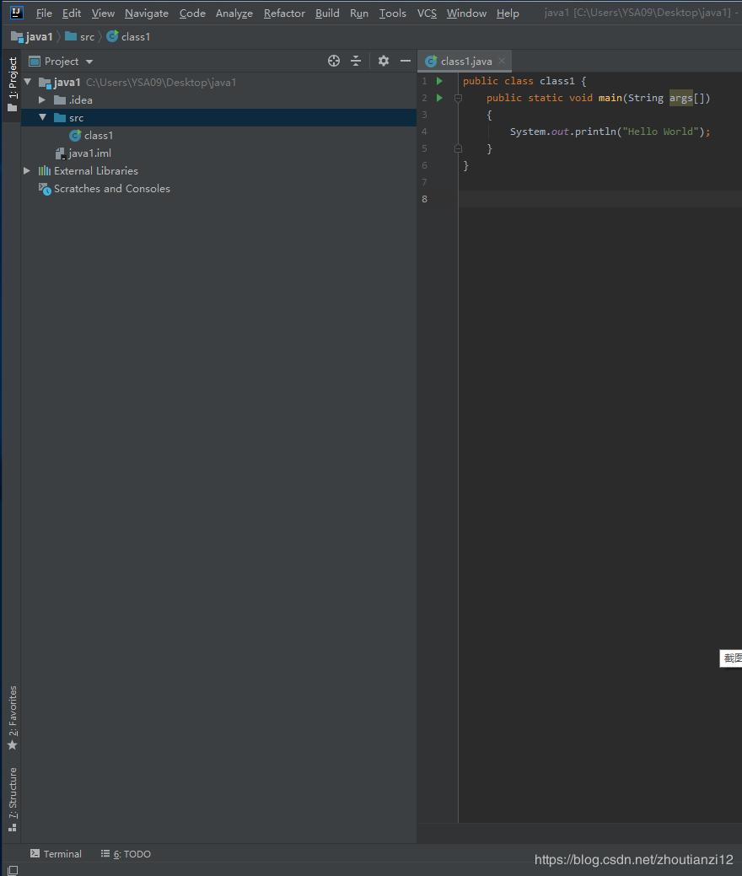Image resolution: width=742 pixels, height=876 pixels.
Task: Collapse all nodes with Project toolbar icon
Action: click(356, 61)
